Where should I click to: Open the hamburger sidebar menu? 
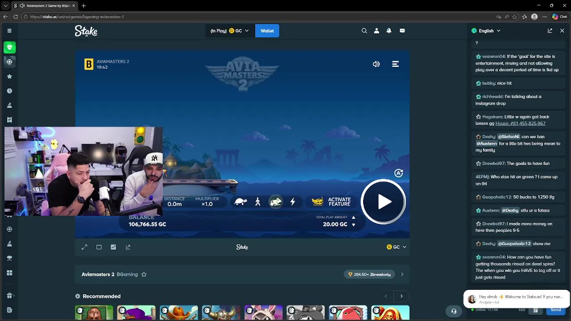click(9, 31)
